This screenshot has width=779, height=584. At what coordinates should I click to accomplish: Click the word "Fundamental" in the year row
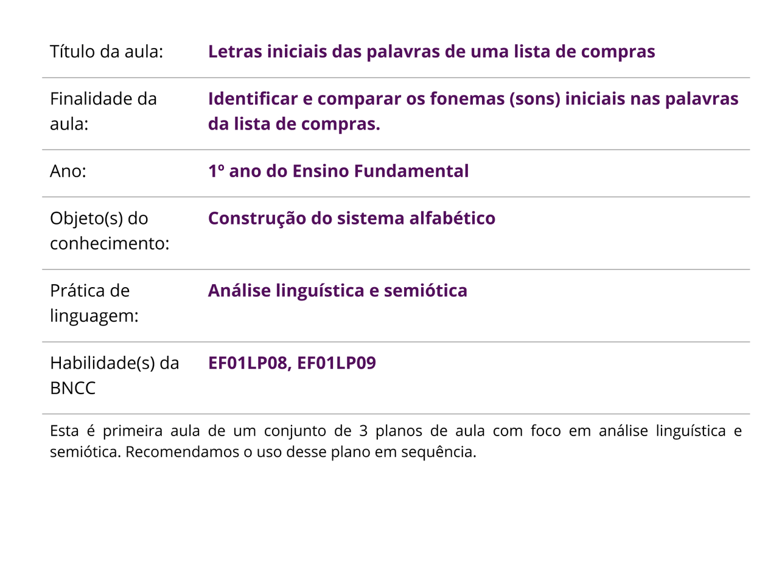point(411,171)
